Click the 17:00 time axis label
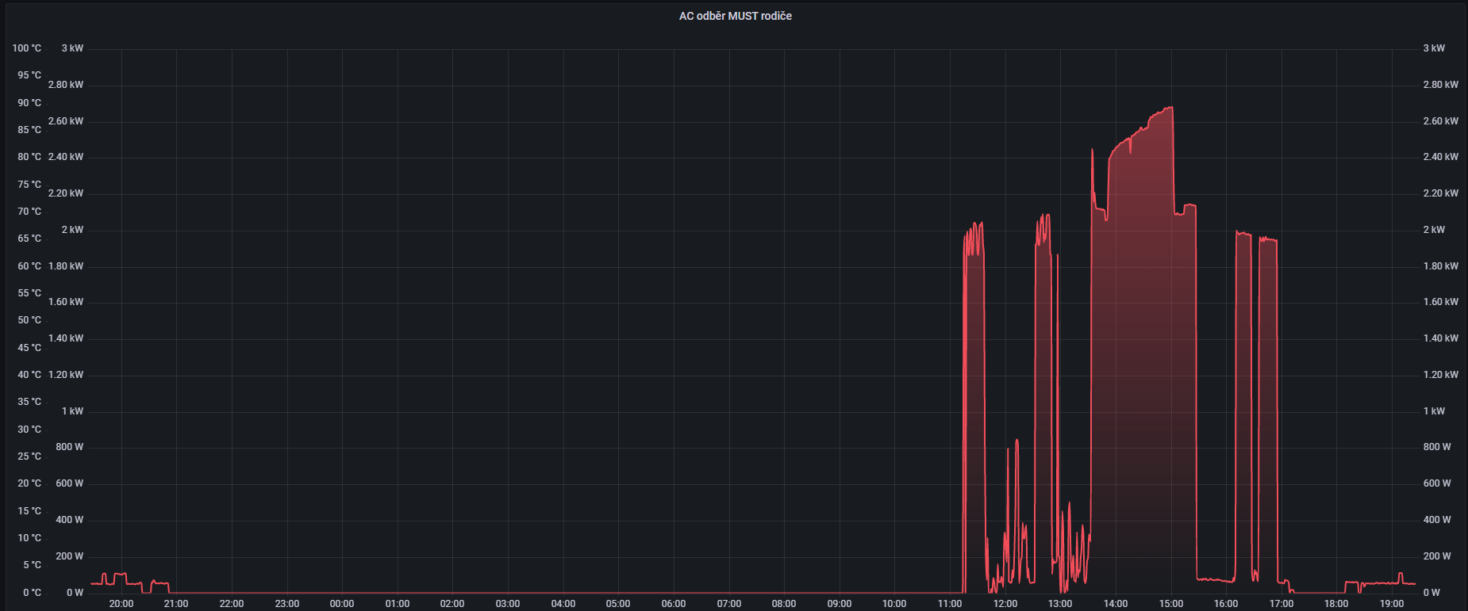This screenshot has height=611, width=1468. point(1281,604)
